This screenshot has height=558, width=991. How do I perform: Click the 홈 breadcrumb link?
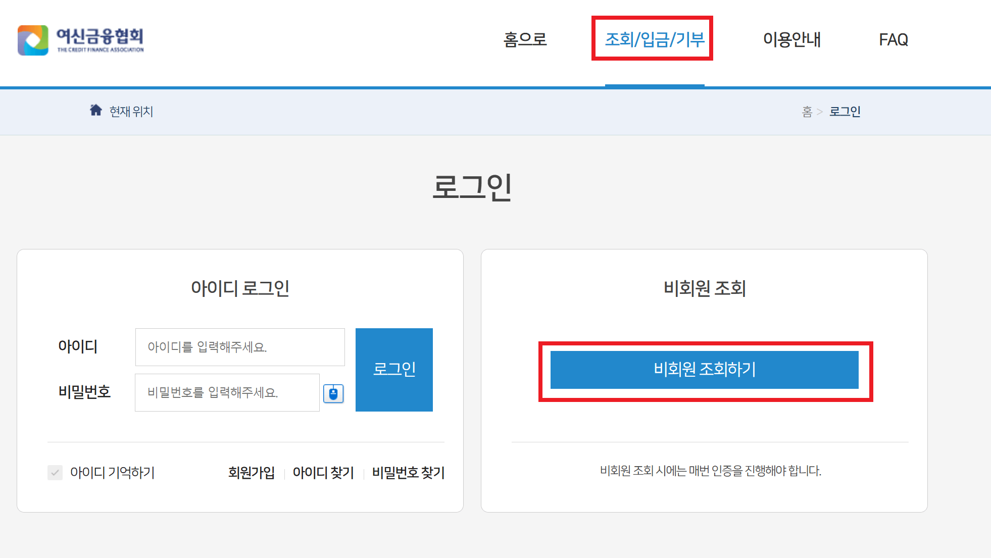coord(807,112)
